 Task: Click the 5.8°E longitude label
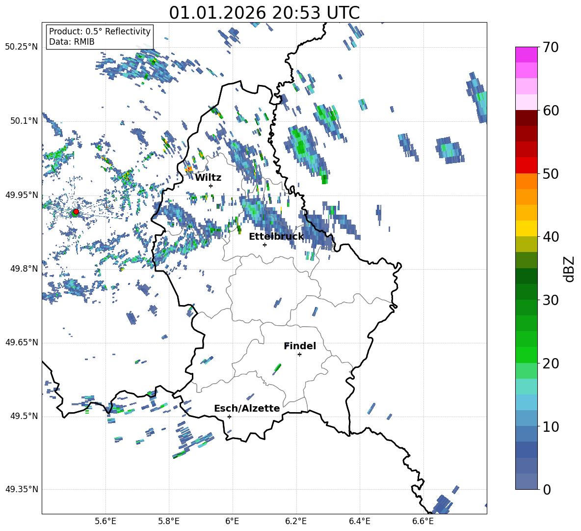pos(169,521)
